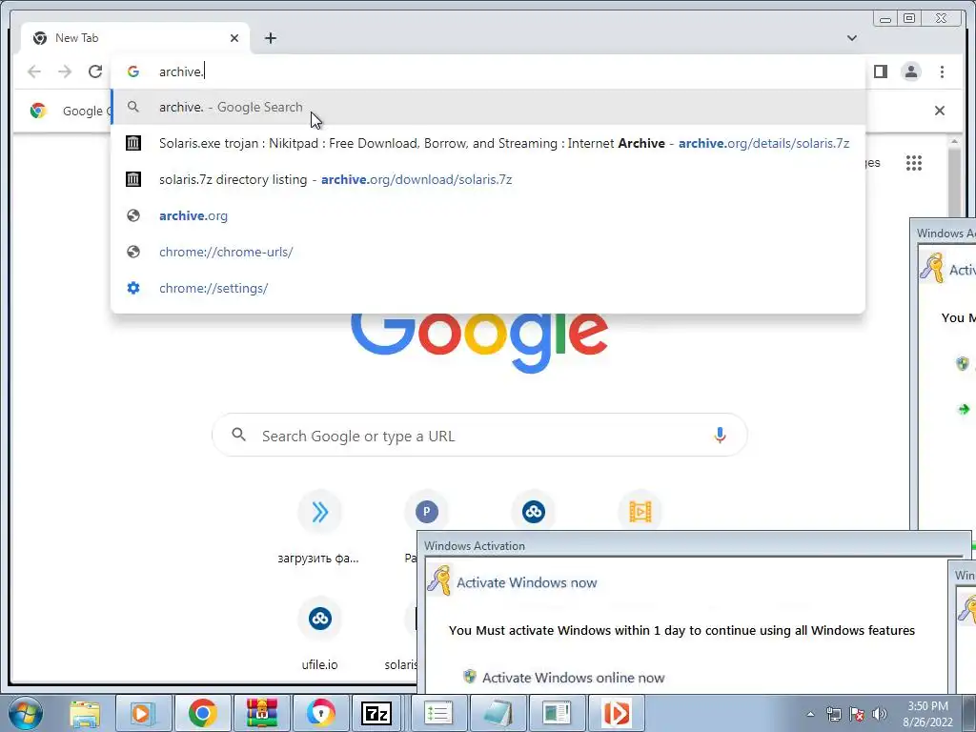This screenshot has width=976, height=732.
Task: Open the Action Center flag icon
Action: (x=857, y=714)
